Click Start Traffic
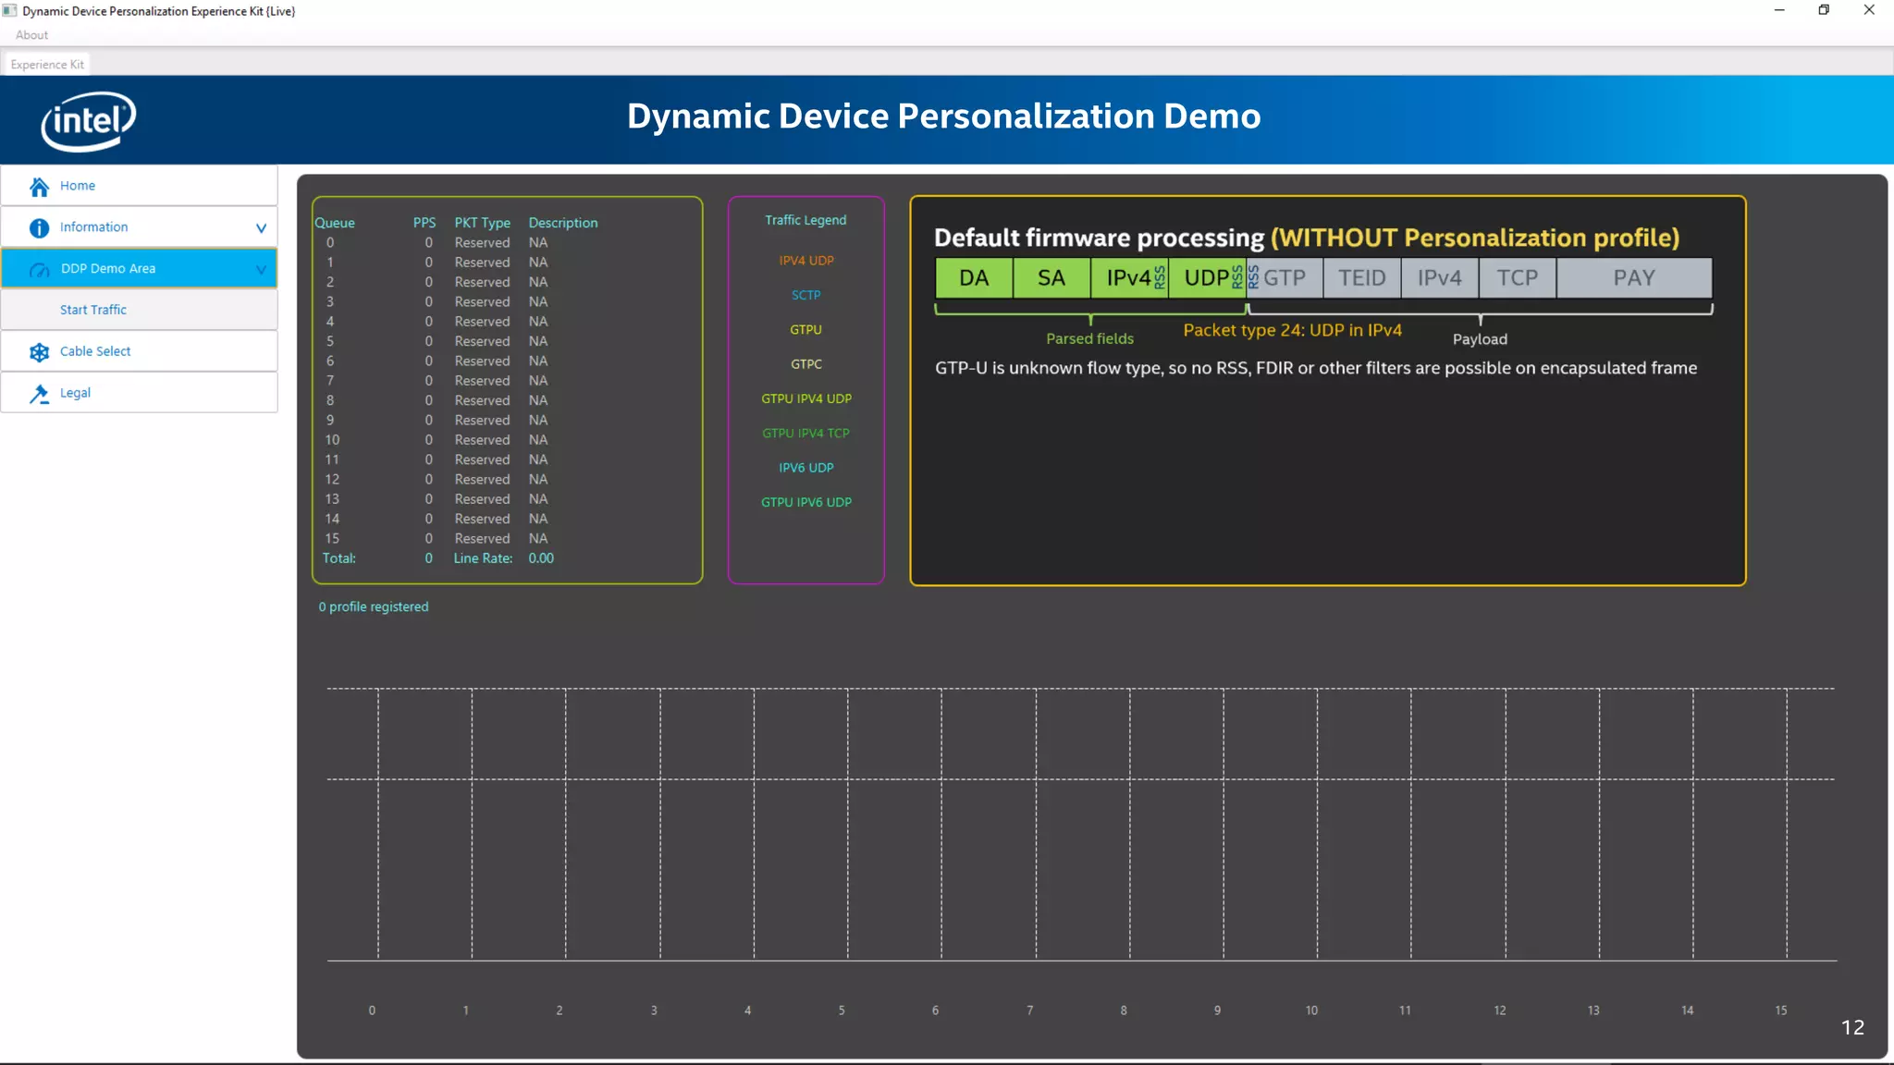 click(x=140, y=310)
